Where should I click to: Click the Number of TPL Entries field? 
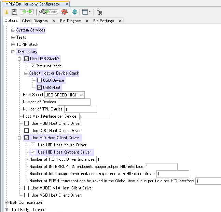(81, 109)
